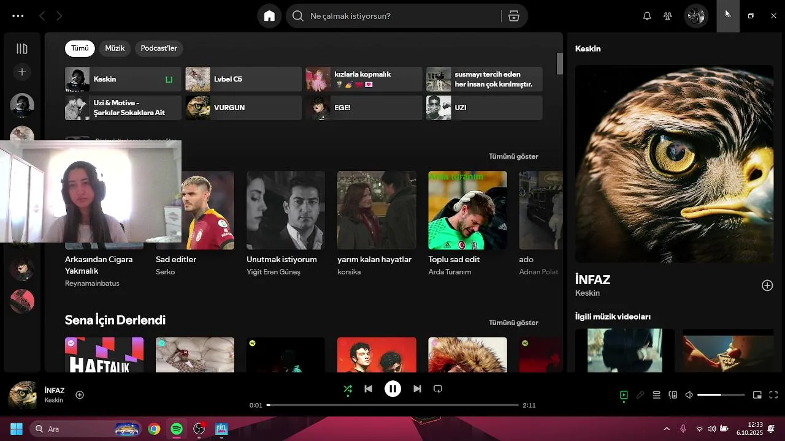Click the İlgili müzik videoları heading
Viewport: 785px width, 441px height.
tap(613, 317)
